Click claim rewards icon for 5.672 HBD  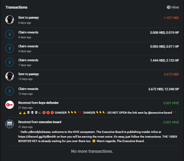(x=10, y=91)
